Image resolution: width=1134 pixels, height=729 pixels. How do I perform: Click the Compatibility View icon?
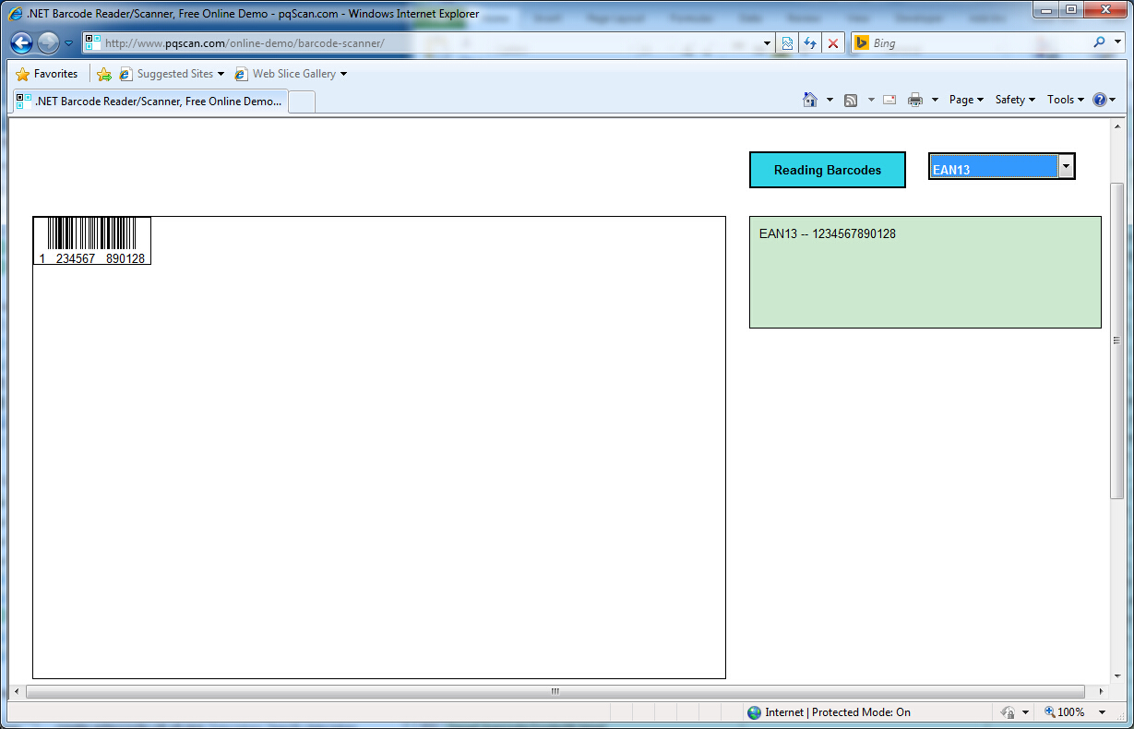click(x=787, y=43)
